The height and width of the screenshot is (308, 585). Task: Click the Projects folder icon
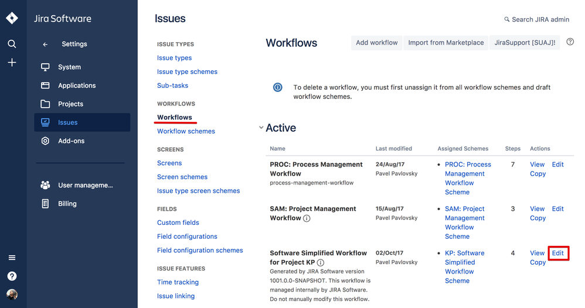pos(45,104)
